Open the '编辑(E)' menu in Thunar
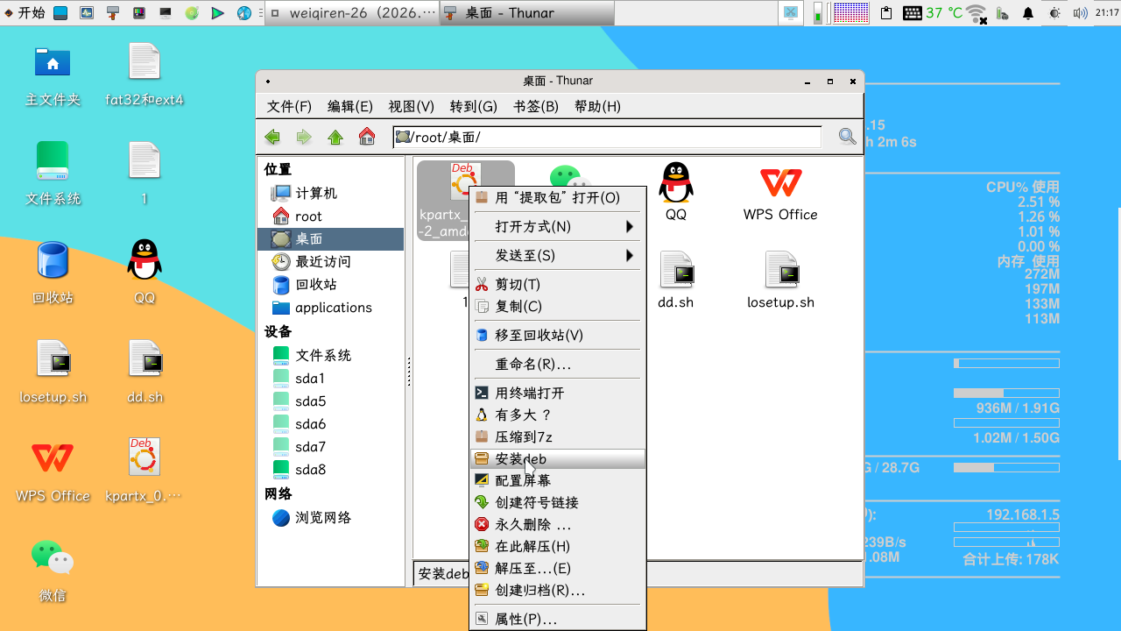Screen dimensions: 1121x631 pyautogui.click(x=350, y=106)
